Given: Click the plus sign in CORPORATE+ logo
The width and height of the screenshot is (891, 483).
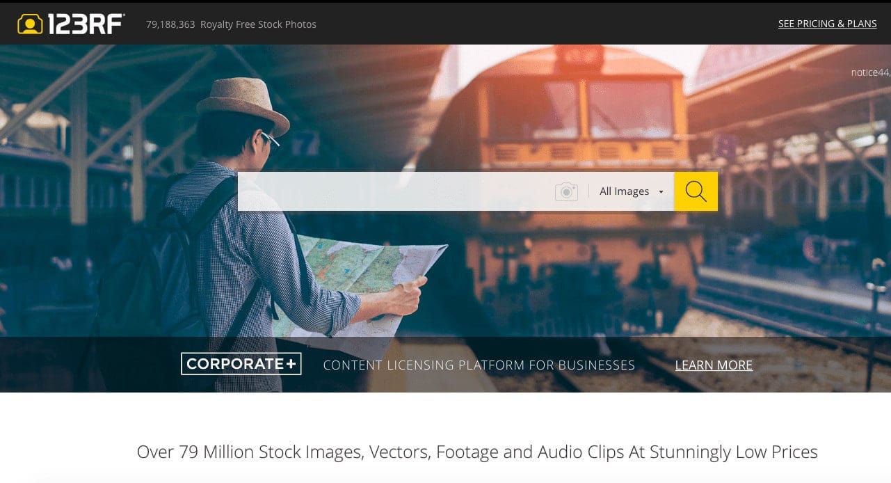Looking at the screenshot, I should coord(290,364).
